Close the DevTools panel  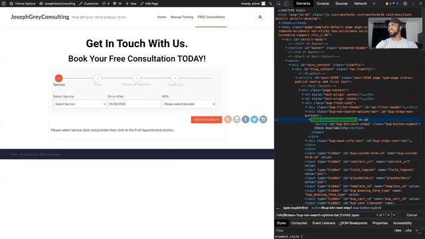[420, 3]
